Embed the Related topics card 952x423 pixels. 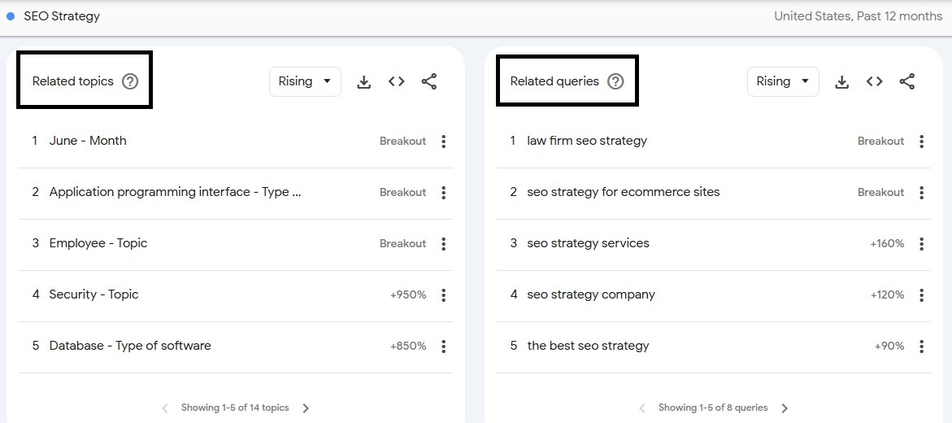pyautogui.click(x=397, y=81)
